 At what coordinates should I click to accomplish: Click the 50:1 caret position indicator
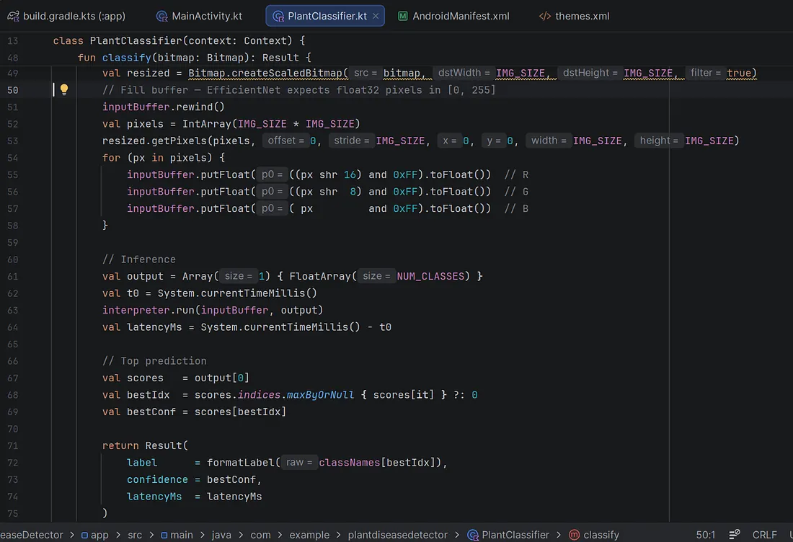point(706,535)
